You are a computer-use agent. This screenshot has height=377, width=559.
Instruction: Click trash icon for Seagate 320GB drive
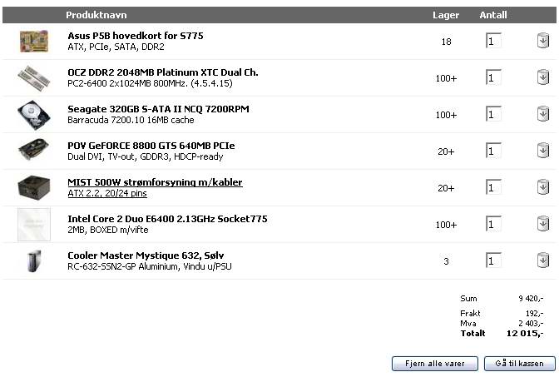coord(543,114)
